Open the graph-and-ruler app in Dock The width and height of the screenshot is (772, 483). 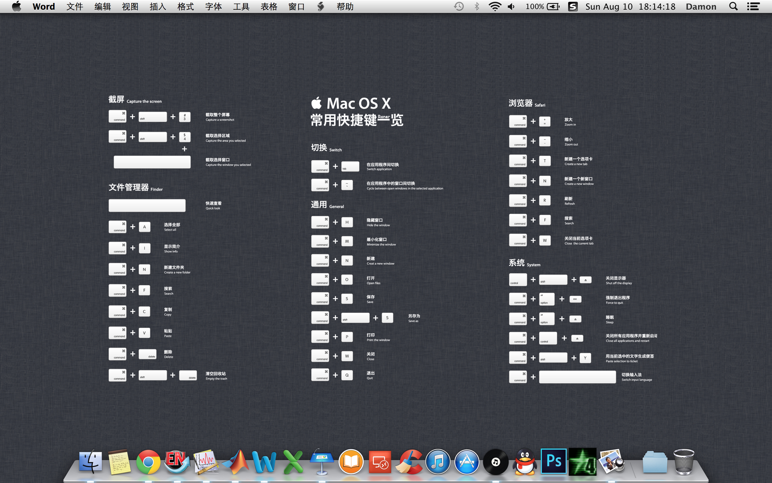tap(206, 462)
